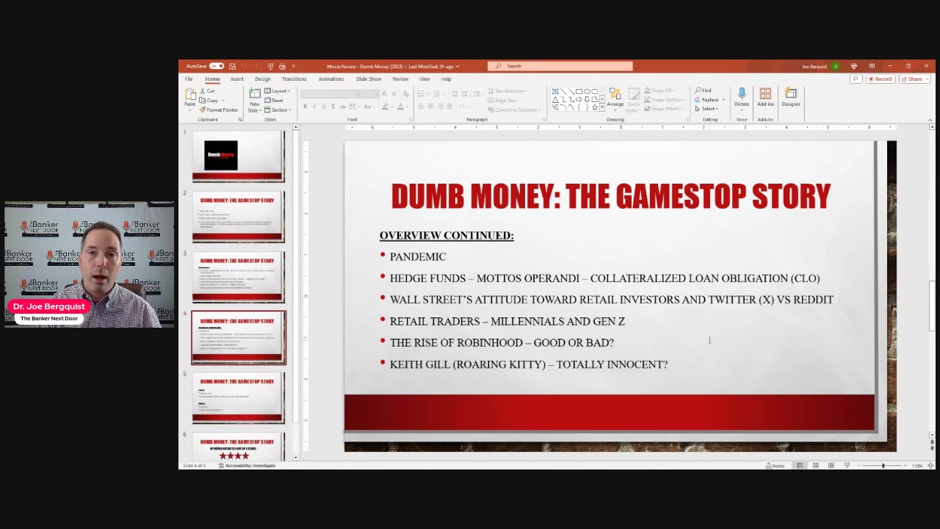Screen dimensions: 940x529
Task: Open the Section dropdown
Action: click(x=278, y=109)
